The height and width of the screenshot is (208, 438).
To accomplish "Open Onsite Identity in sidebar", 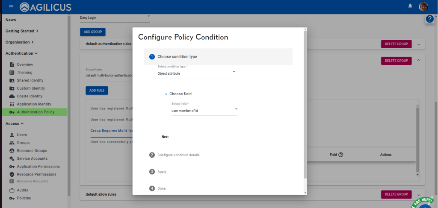I will [31, 96].
